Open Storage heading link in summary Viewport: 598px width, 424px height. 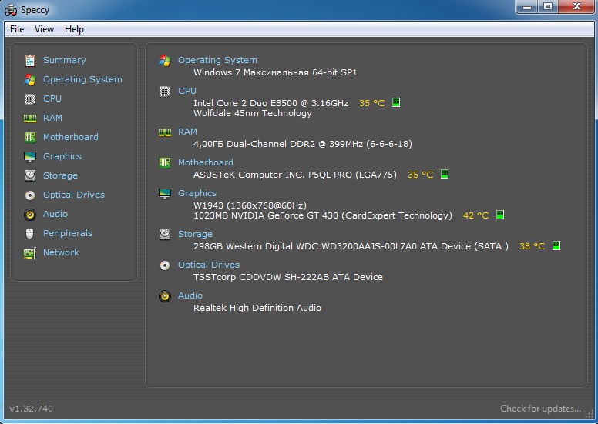click(x=195, y=234)
